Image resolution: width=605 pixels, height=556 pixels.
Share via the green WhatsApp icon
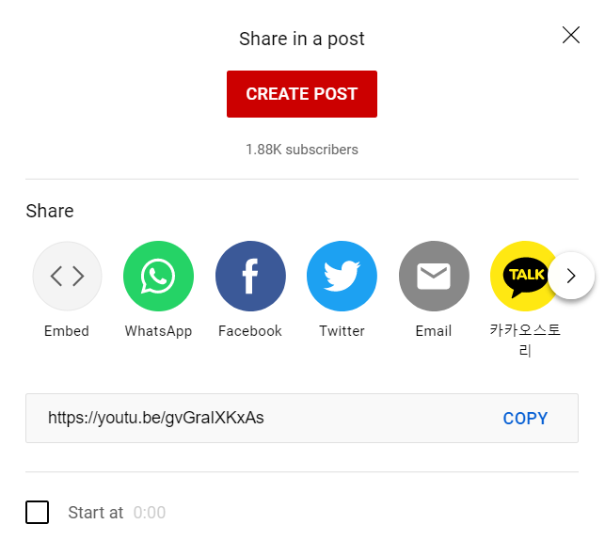[x=159, y=276]
